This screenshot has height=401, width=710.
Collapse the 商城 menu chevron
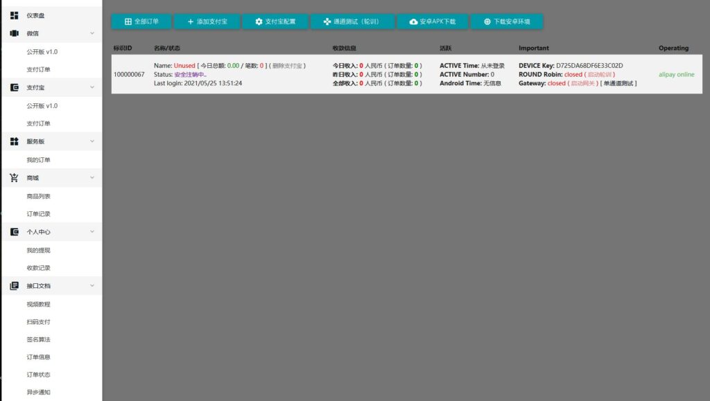[x=92, y=178]
